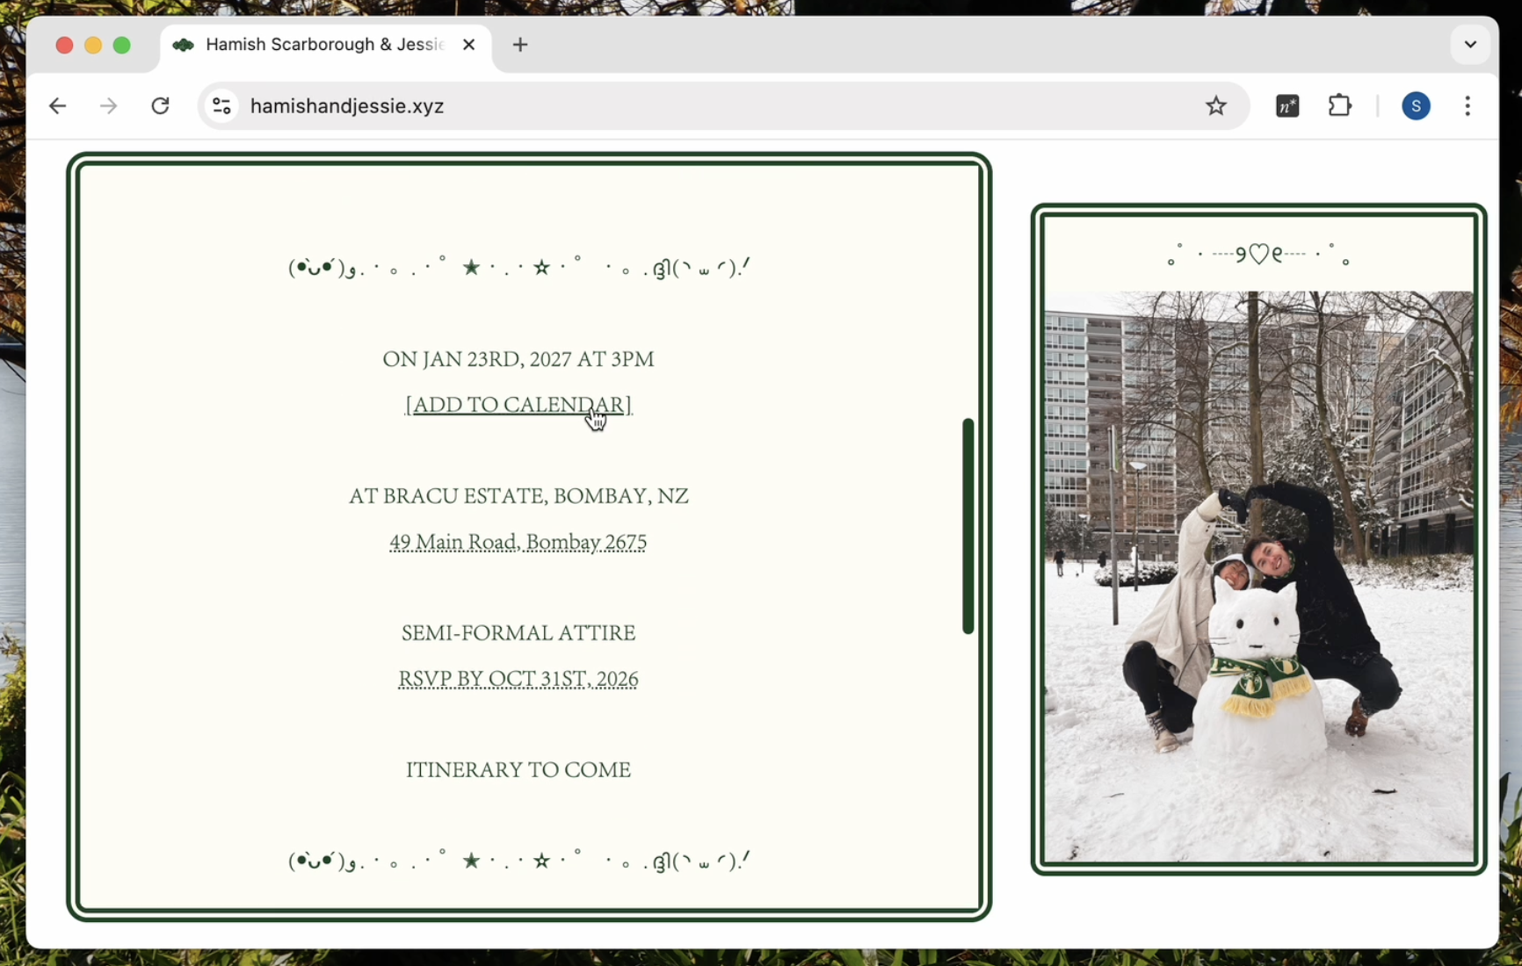This screenshot has width=1522, height=966.
Task: View site information icon in address bar
Action: [x=221, y=106]
